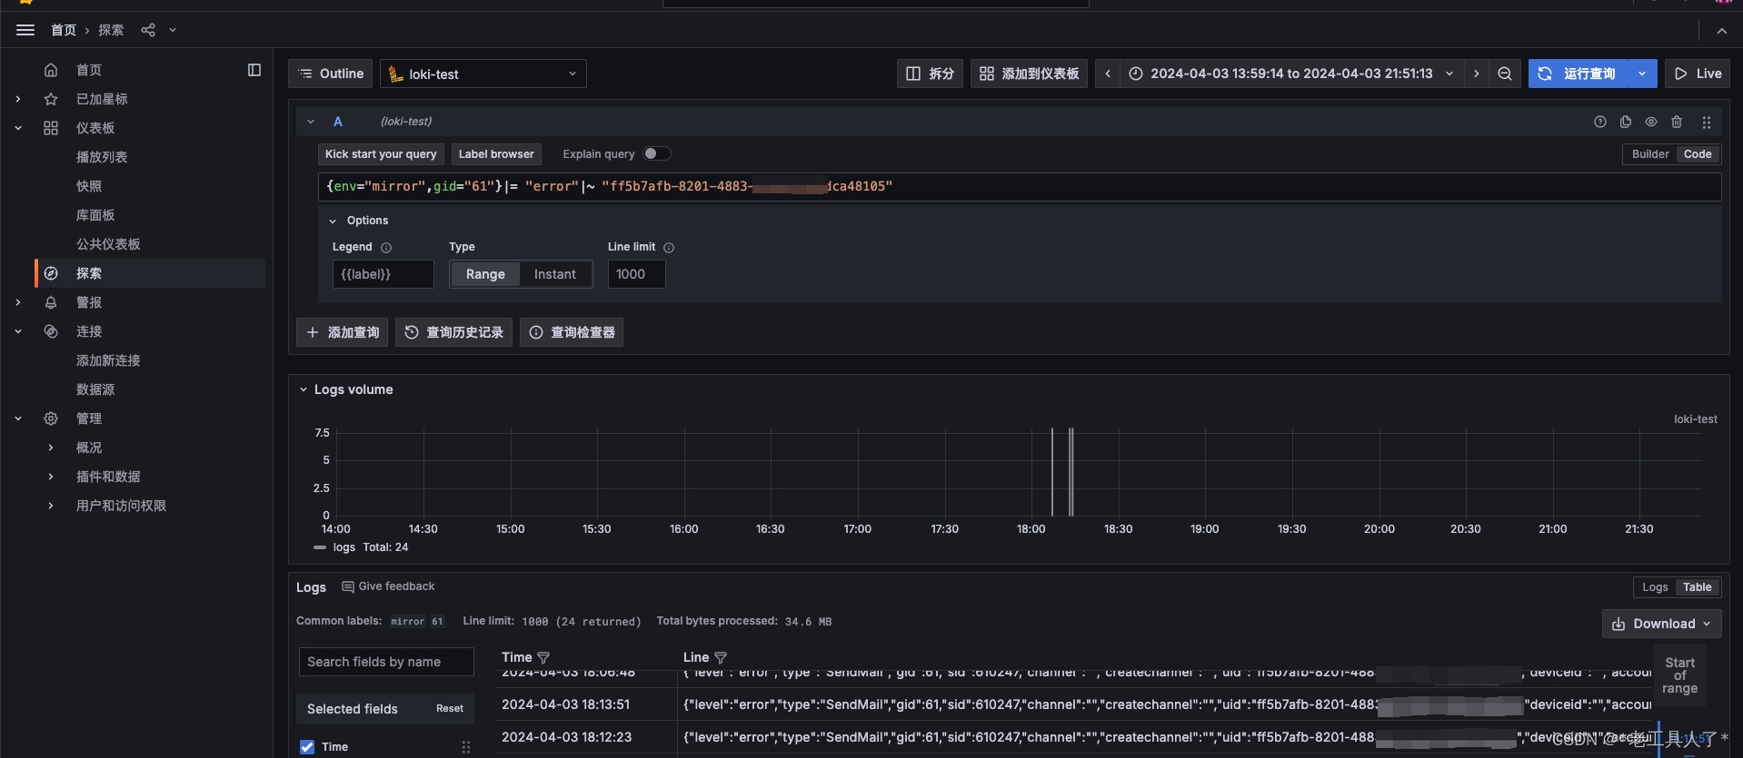Open 公共仪表板 in sidebar
The width and height of the screenshot is (1743, 758).
[x=108, y=244]
